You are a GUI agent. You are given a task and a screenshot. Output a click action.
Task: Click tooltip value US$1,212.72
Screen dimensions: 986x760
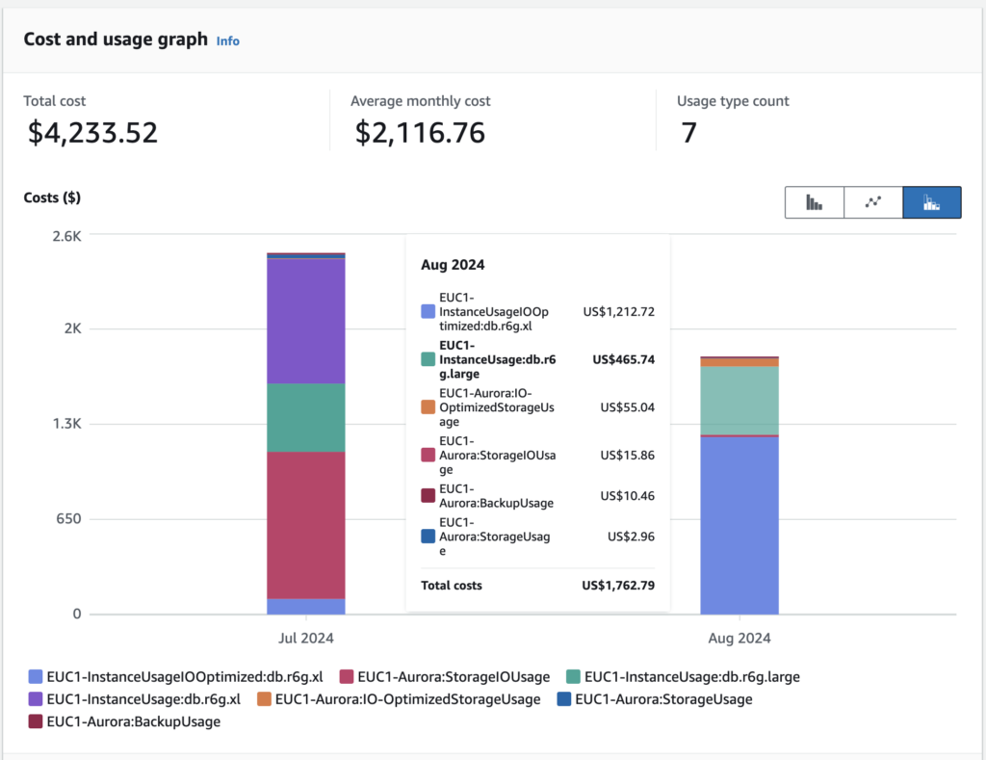point(619,311)
